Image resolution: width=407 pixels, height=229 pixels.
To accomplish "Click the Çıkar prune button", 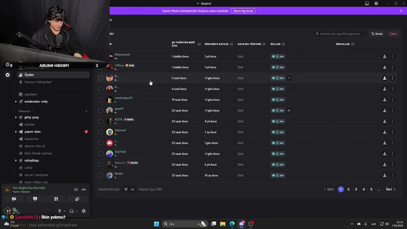I will pyautogui.click(x=393, y=34).
